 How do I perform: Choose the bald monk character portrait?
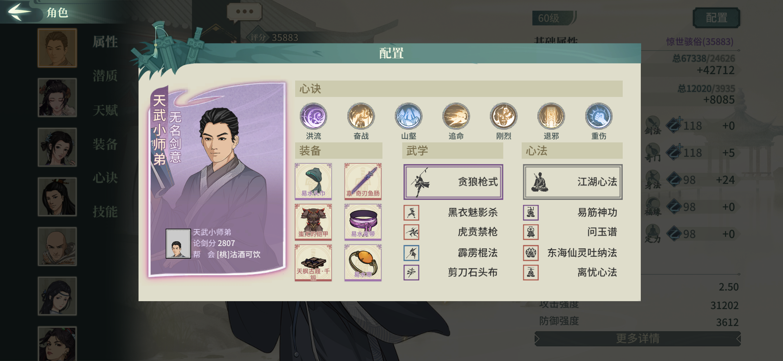click(x=57, y=246)
